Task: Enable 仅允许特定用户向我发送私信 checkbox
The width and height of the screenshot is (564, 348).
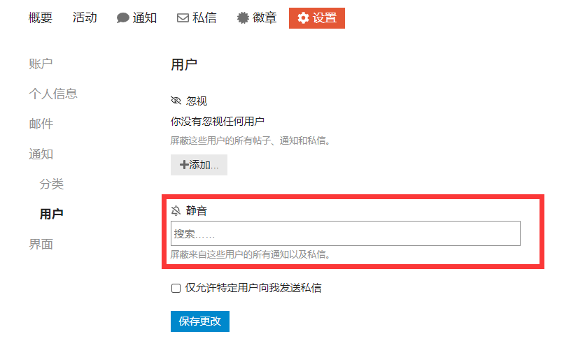Action: pyautogui.click(x=176, y=288)
